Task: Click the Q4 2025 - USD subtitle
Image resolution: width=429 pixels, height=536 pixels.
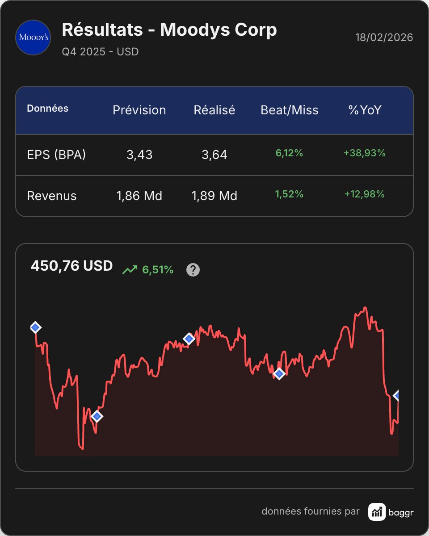Action: coord(100,52)
